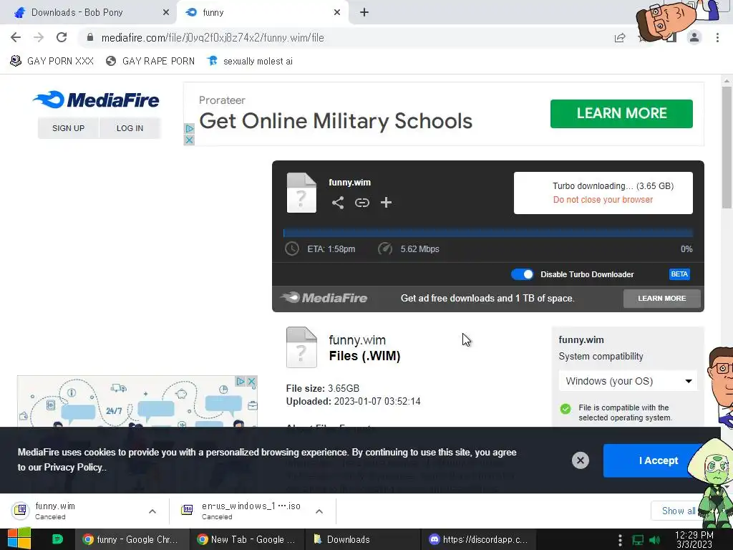
Task: Click I Accept on the cookie notice
Action: [x=659, y=460]
